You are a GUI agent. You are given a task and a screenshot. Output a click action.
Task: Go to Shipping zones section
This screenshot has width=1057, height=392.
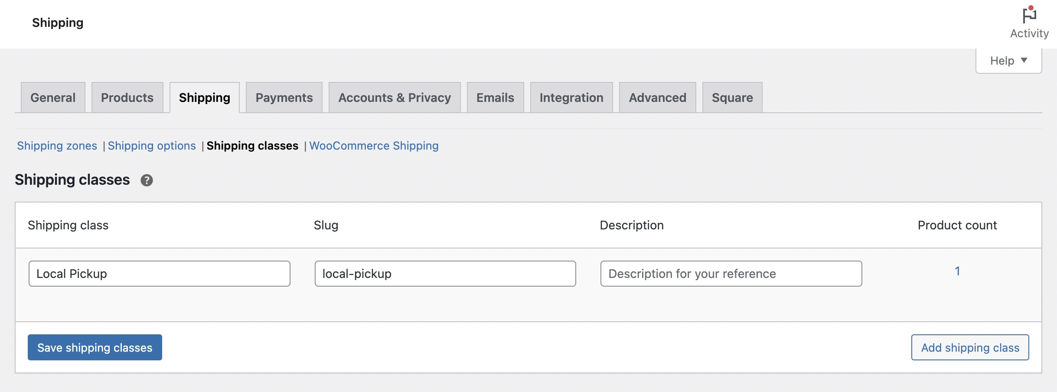57,146
